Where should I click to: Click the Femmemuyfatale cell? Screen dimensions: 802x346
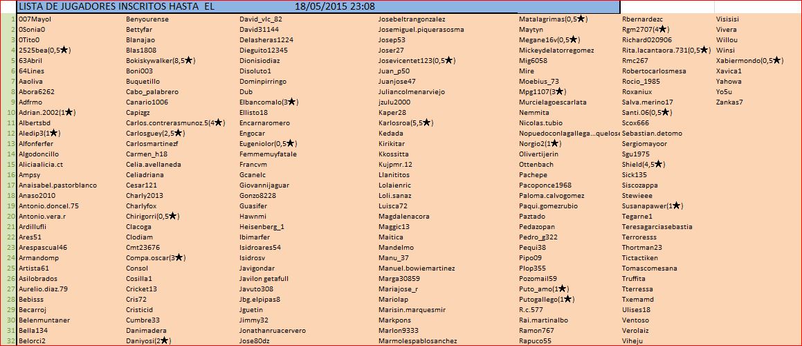pyautogui.click(x=267, y=154)
